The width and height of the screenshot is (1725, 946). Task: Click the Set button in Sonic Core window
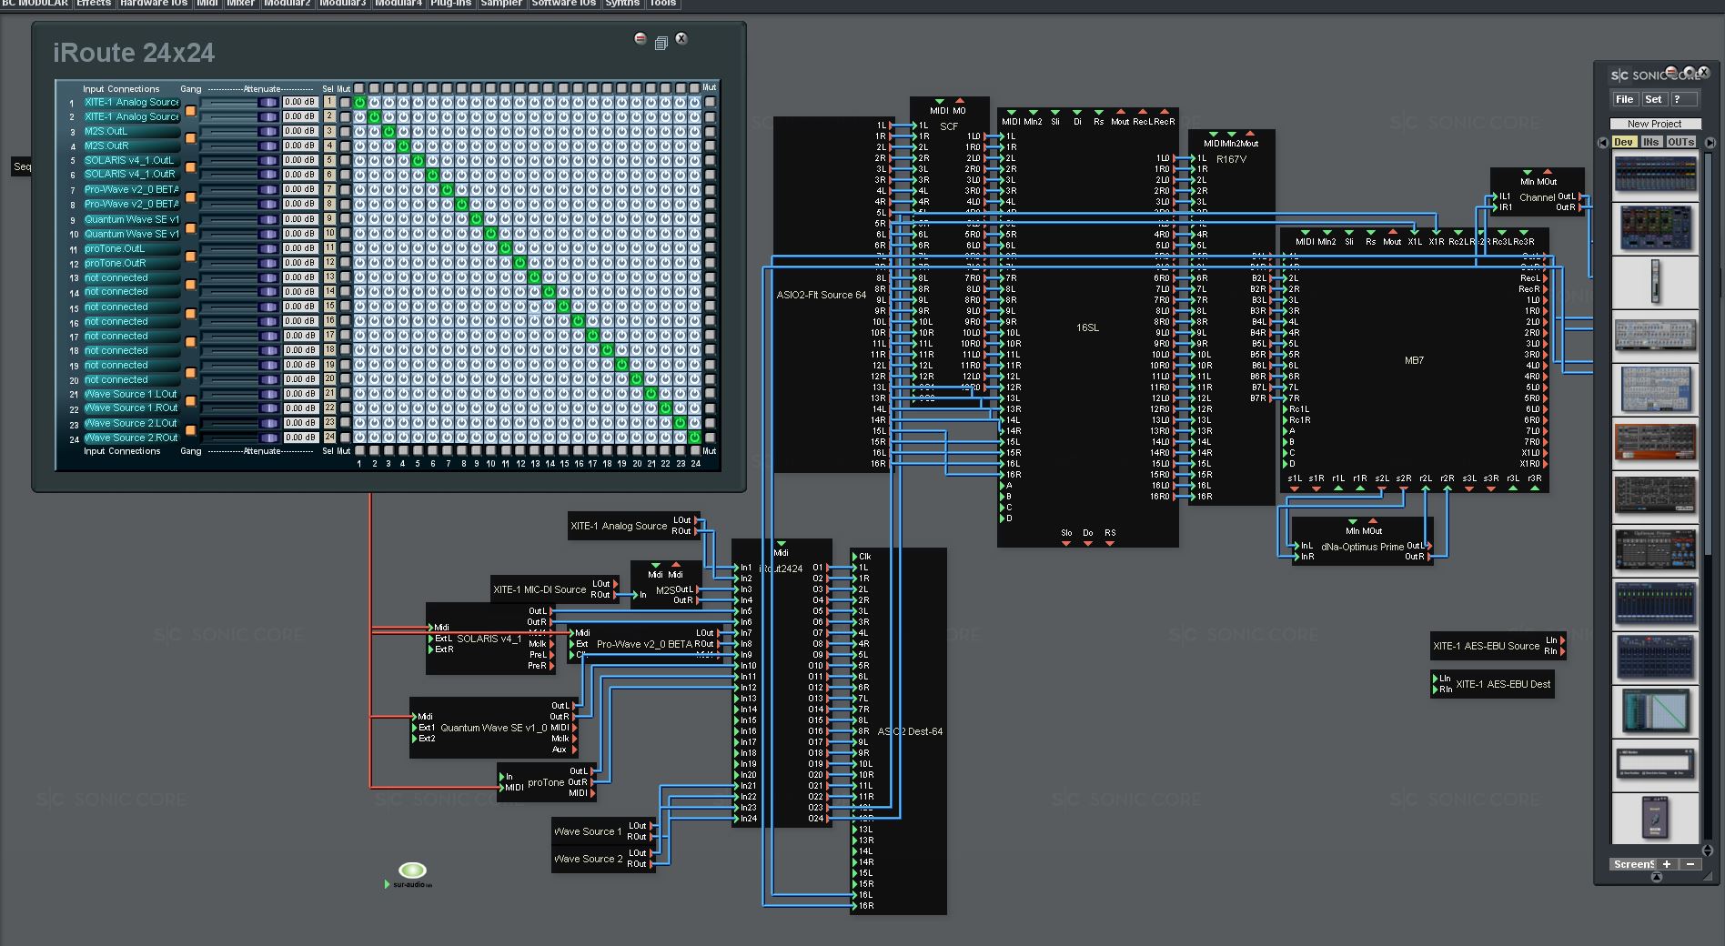point(1653,99)
